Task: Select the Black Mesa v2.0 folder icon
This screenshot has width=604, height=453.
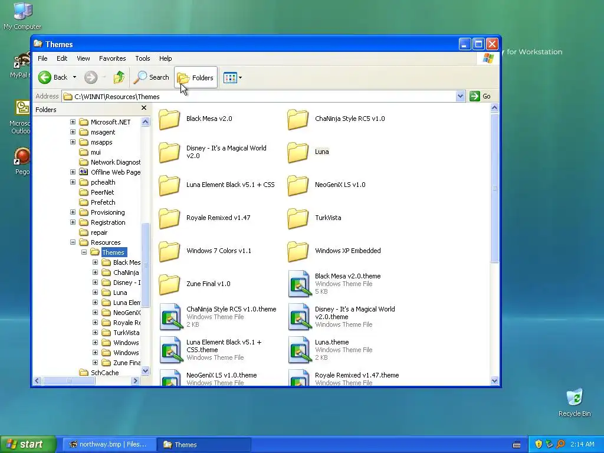Action: [x=169, y=119]
